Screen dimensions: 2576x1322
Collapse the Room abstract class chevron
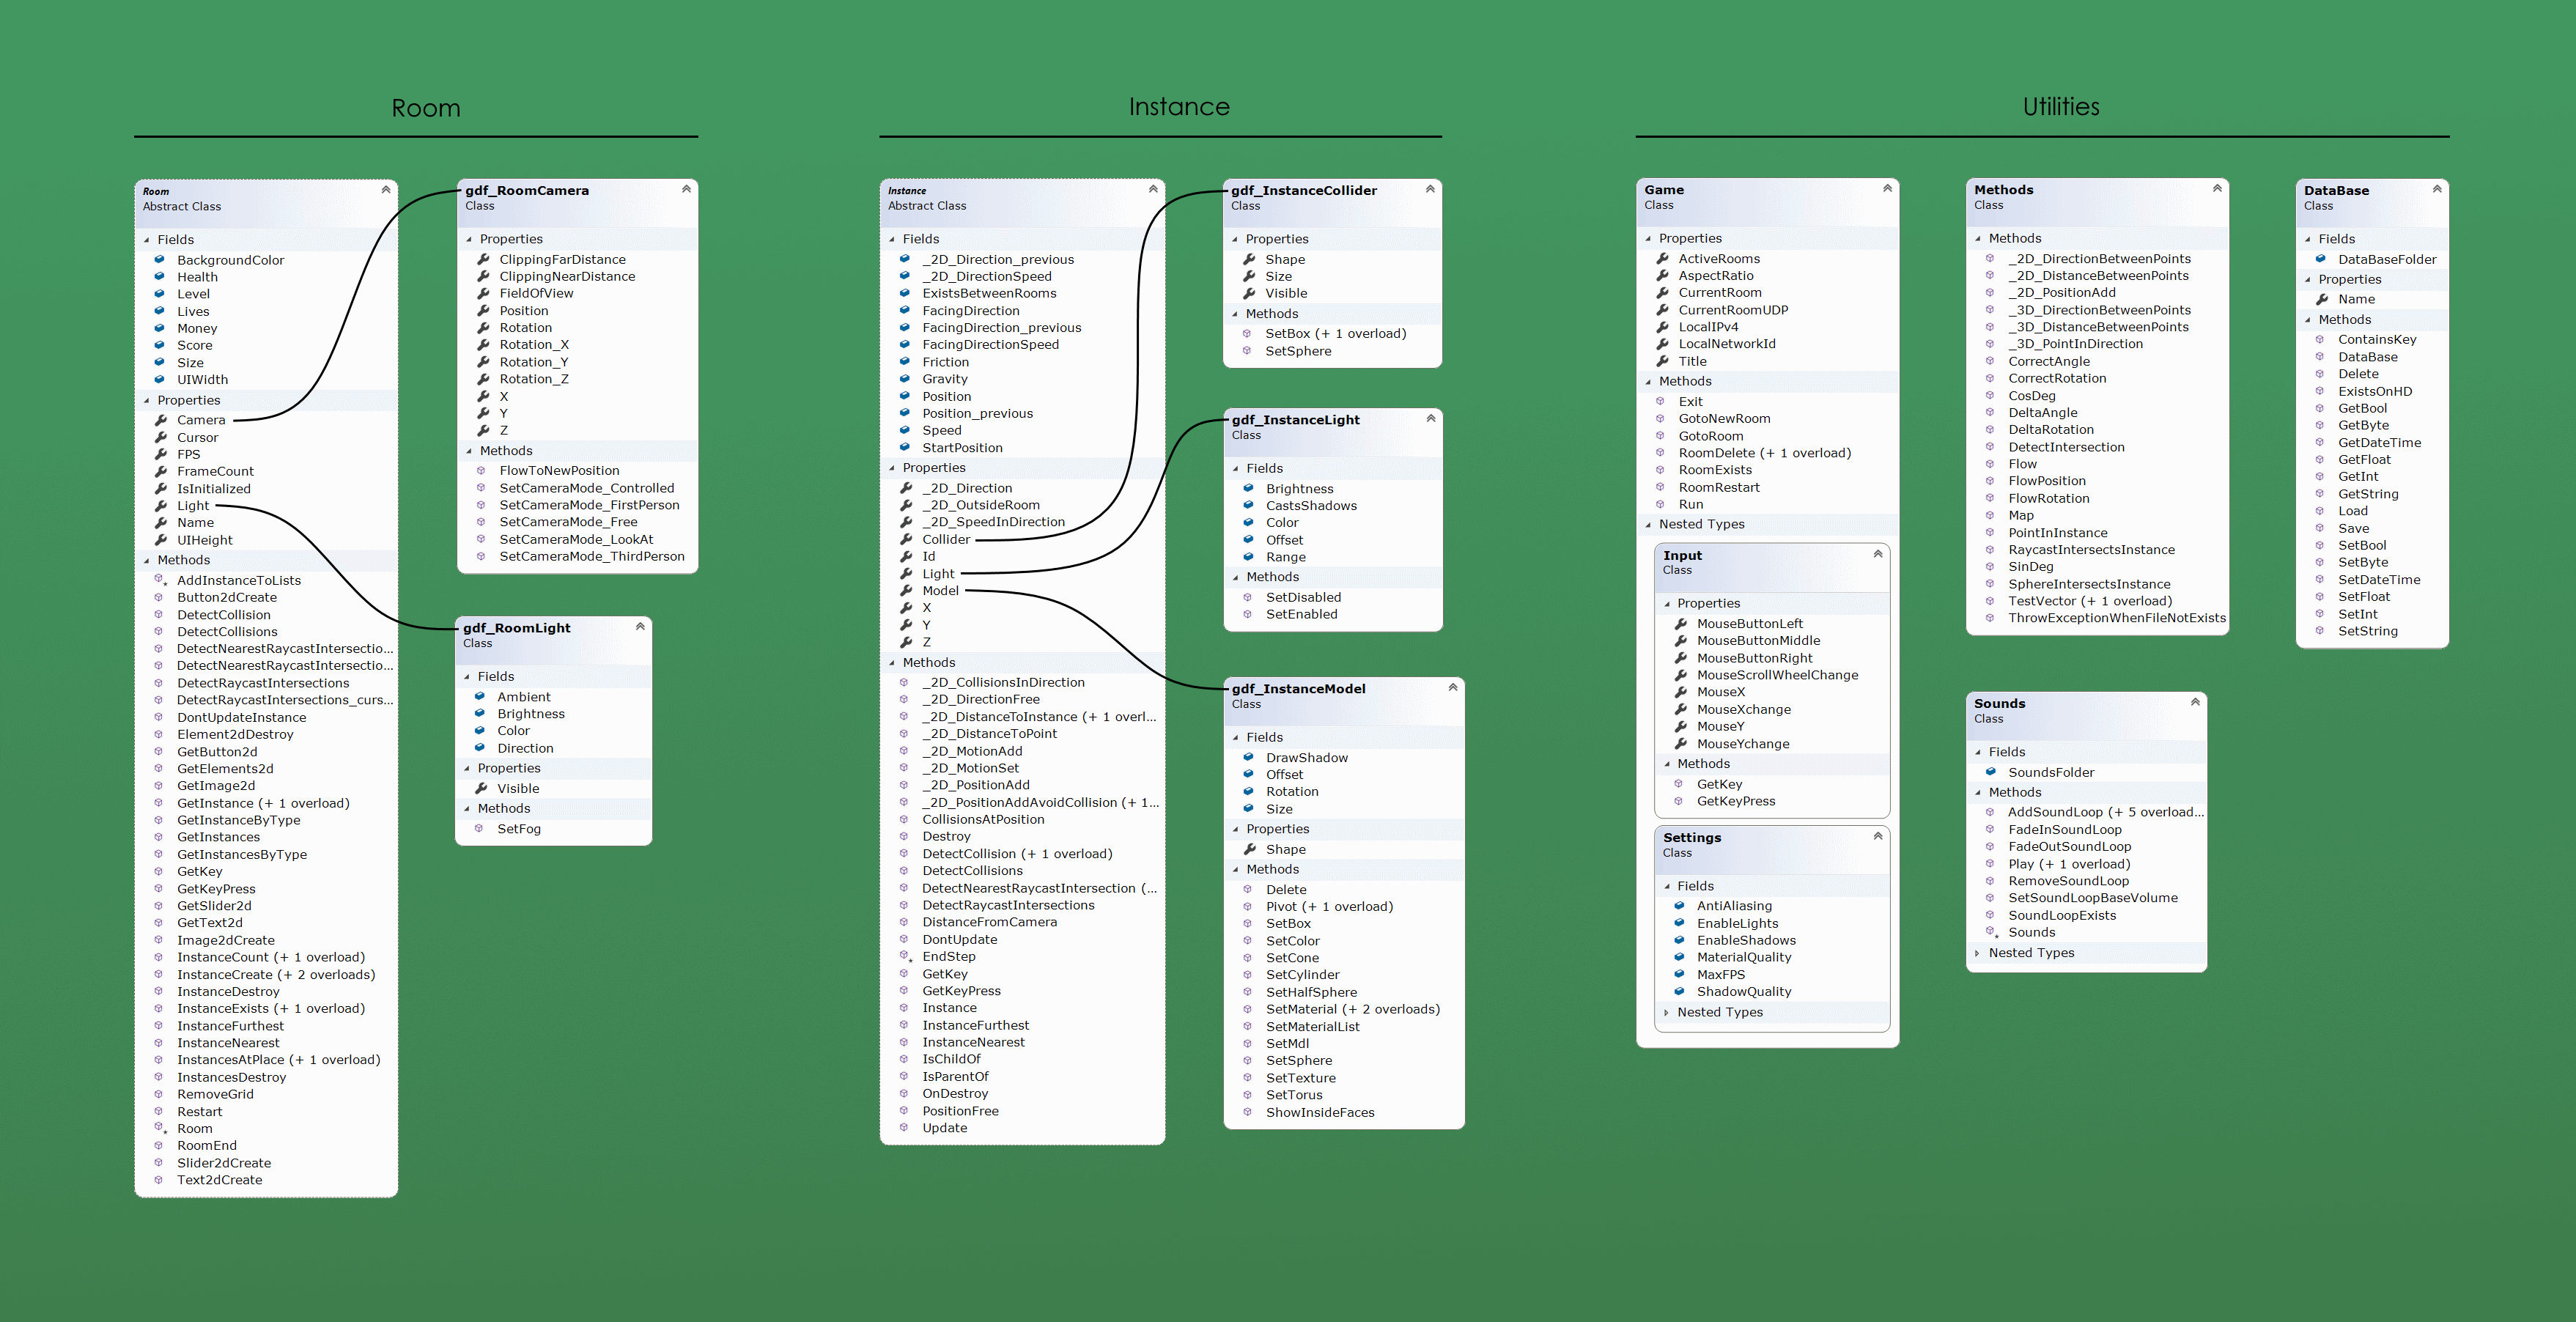coord(385,189)
